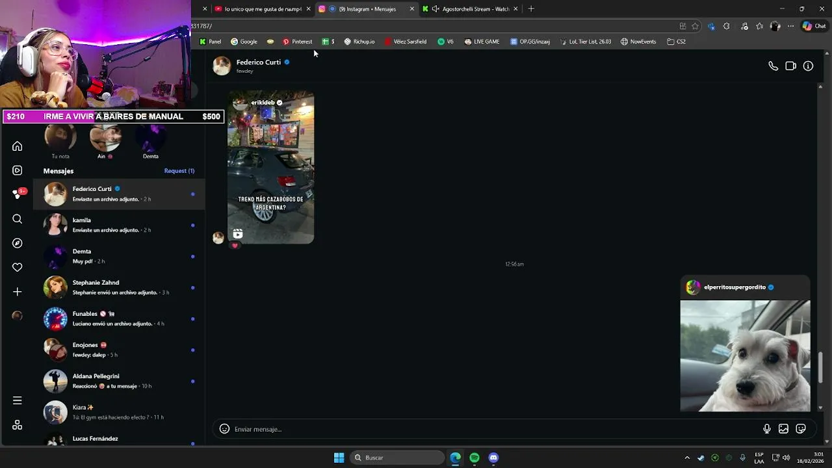Choose a sticker or GIF icon
This screenshot has height=468, width=832.
(x=801, y=429)
